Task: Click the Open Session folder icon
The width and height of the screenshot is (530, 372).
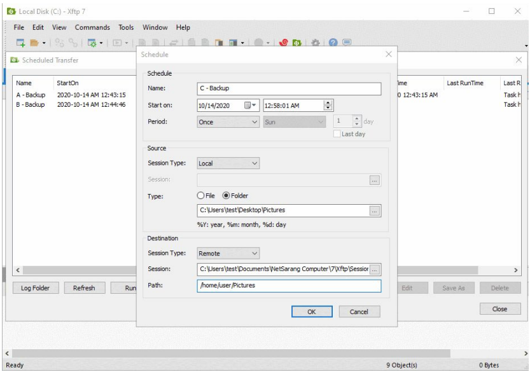Action: pos(34,43)
